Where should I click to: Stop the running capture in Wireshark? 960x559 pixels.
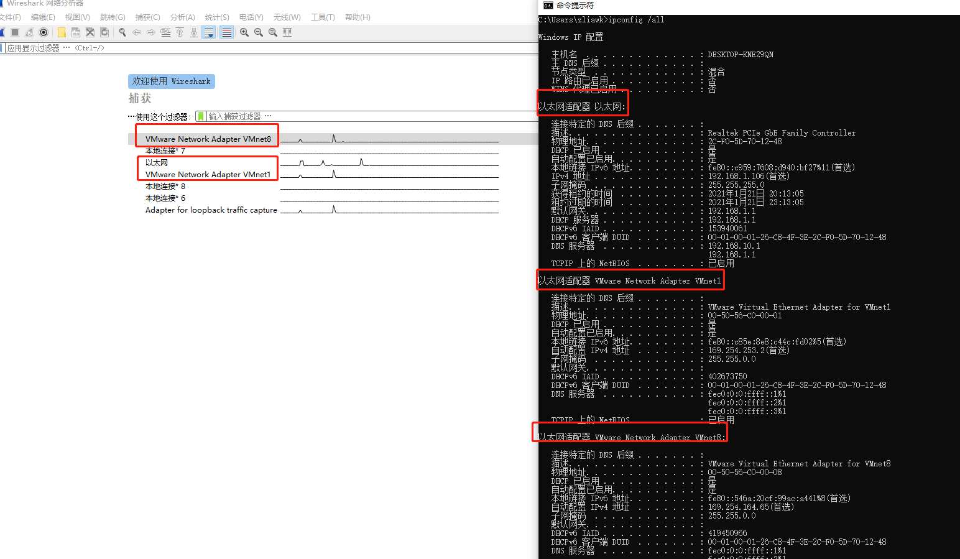(x=15, y=32)
